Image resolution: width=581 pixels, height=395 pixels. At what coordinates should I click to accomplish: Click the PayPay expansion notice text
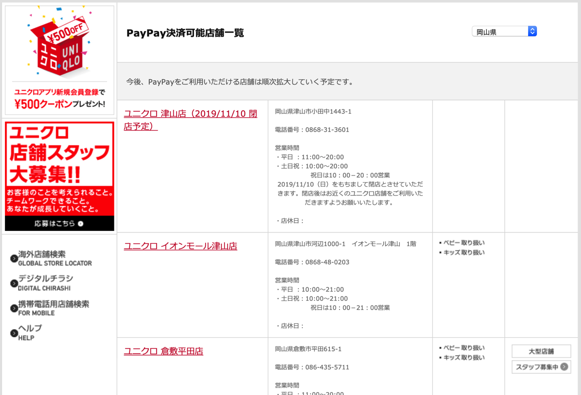tap(241, 82)
